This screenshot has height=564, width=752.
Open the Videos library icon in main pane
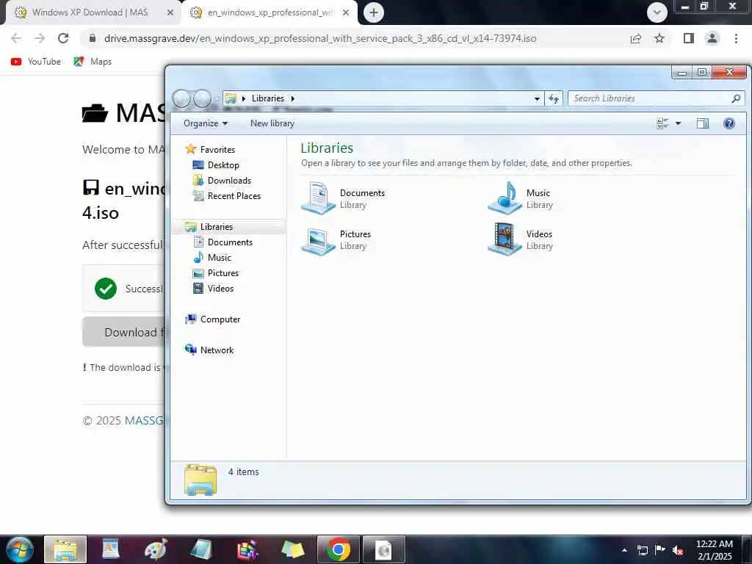[505, 239]
